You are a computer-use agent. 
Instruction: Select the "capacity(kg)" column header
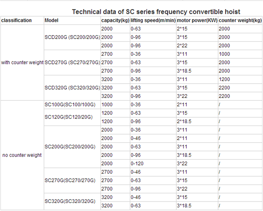tap(115, 20)
